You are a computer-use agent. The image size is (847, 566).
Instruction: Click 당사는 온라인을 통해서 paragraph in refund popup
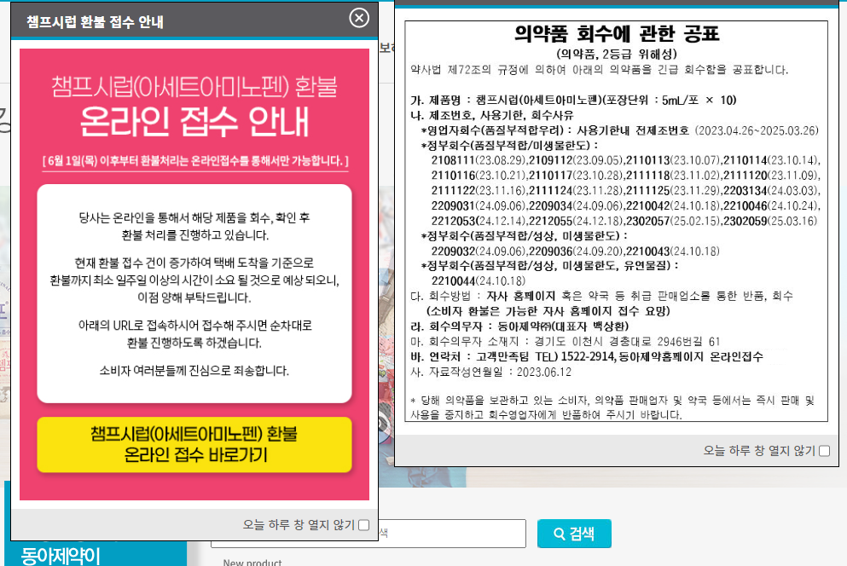coord(194,226)
